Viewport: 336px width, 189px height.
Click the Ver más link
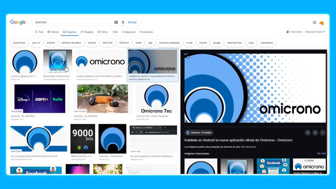pyautogui.click(x=321, y=153)
